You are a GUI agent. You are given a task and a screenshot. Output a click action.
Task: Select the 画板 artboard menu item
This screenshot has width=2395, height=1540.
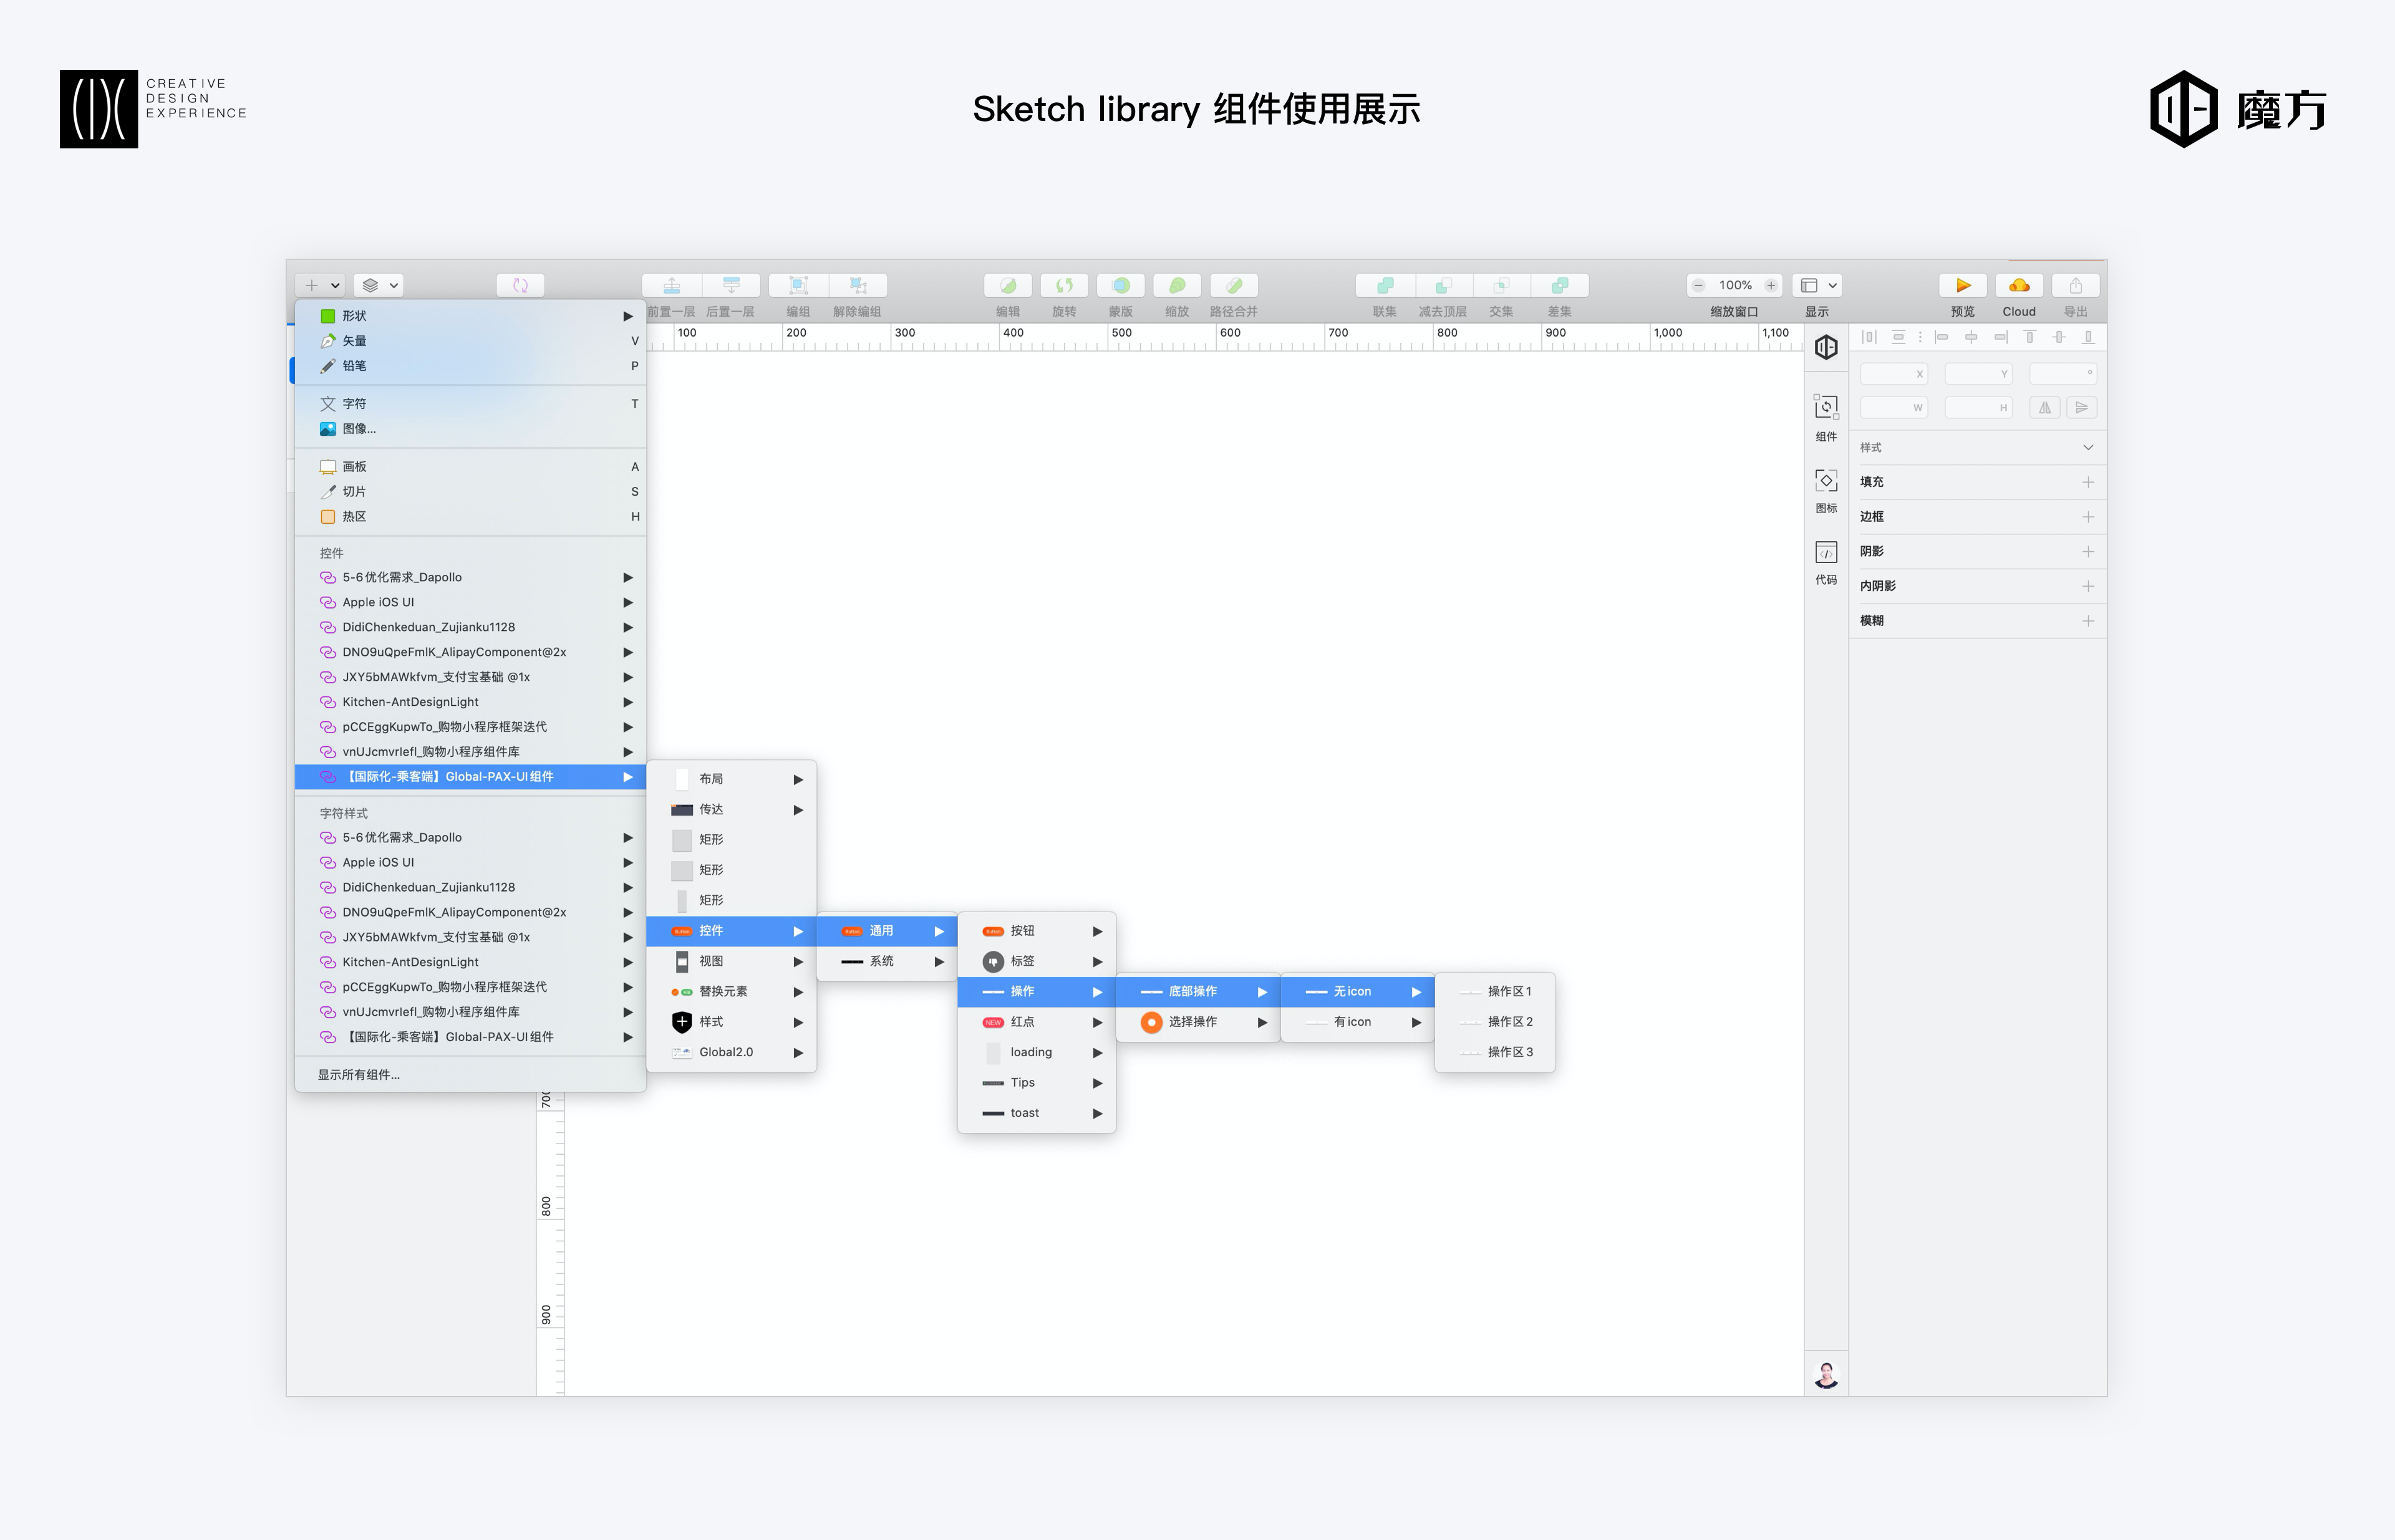click(x=355, y=467)
